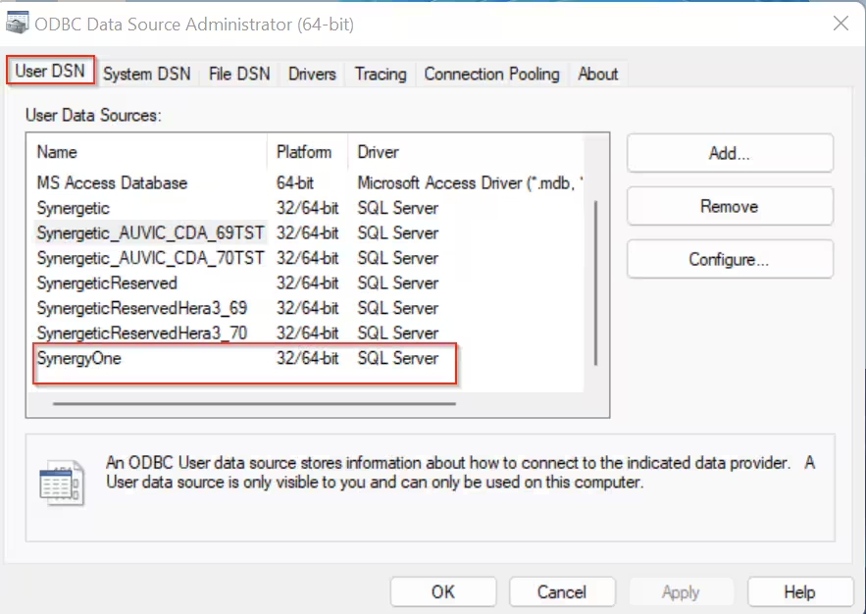Click the Add... button

pos(730,153)
